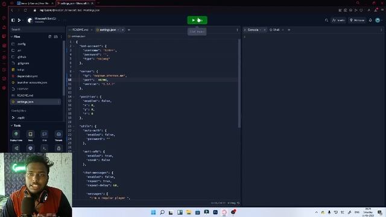386x217 pixels.
Task: Open Photoshop from the taskbar
Action: click(x=215, y=212)
